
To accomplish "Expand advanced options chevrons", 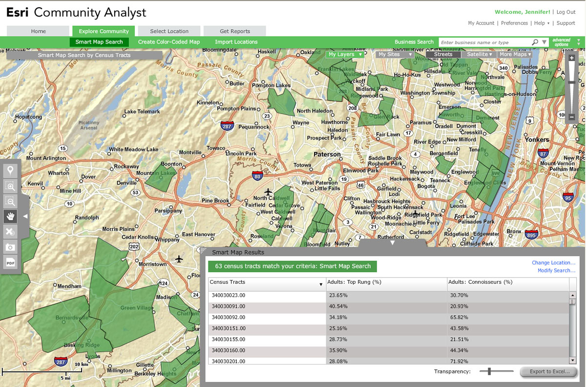I will pyautogui.click(x=579, y=43).
